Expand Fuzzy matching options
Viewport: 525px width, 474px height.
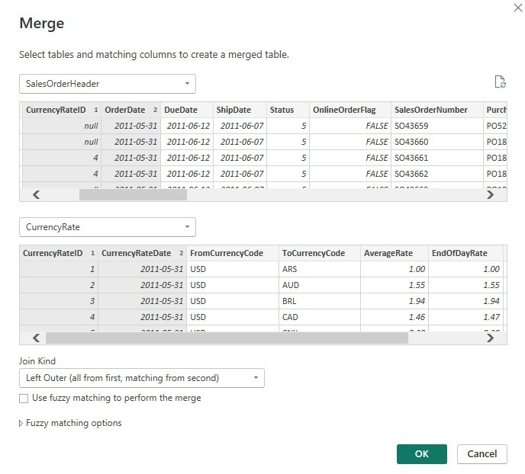click(70, 423)
